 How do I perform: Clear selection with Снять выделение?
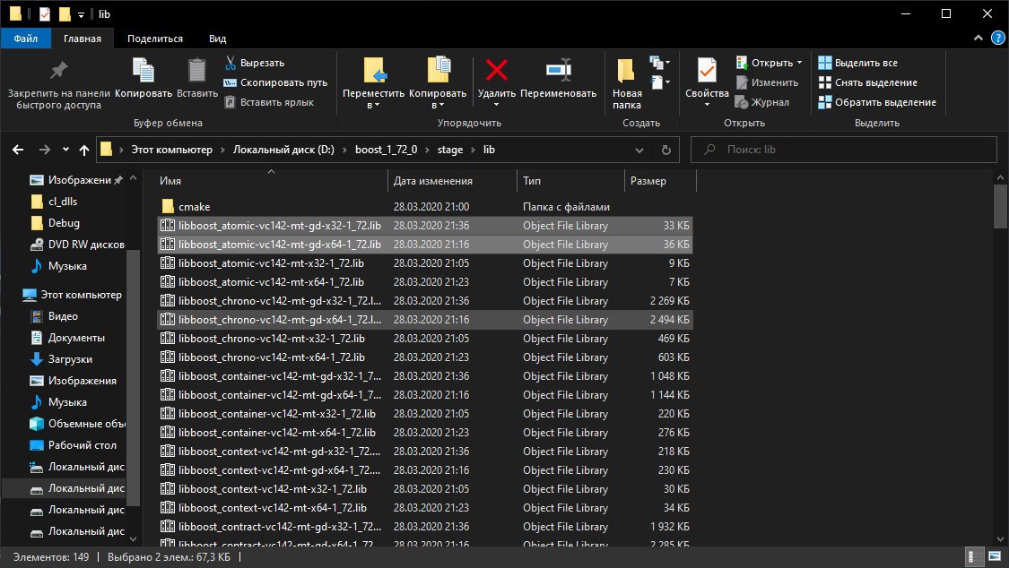point(867,83)
